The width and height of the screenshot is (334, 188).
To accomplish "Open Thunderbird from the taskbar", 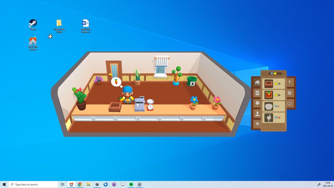I will tap(106, 184).
